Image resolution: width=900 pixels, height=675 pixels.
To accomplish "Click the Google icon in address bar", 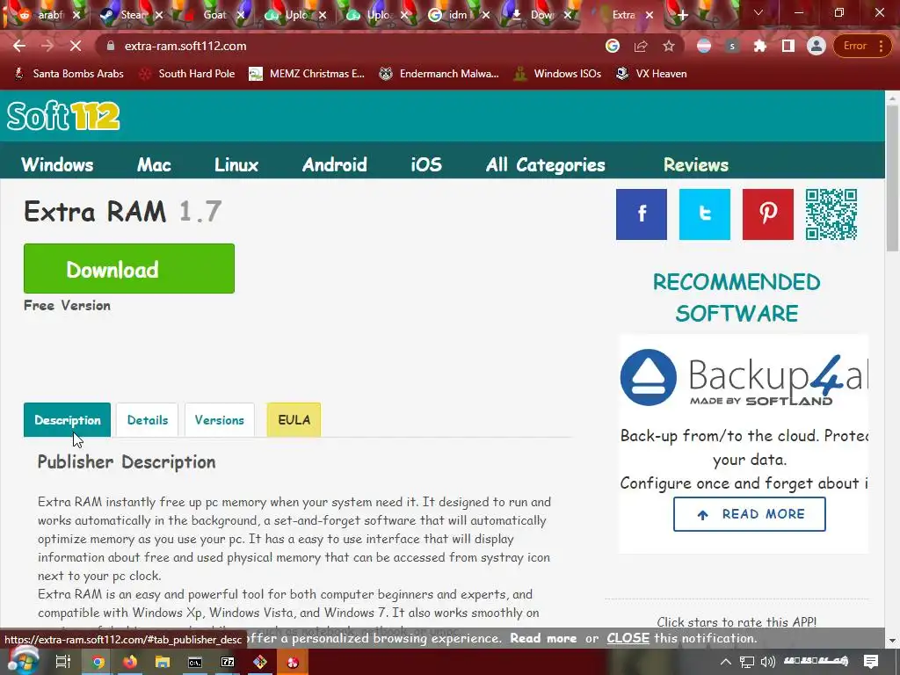I will (613, 46).
